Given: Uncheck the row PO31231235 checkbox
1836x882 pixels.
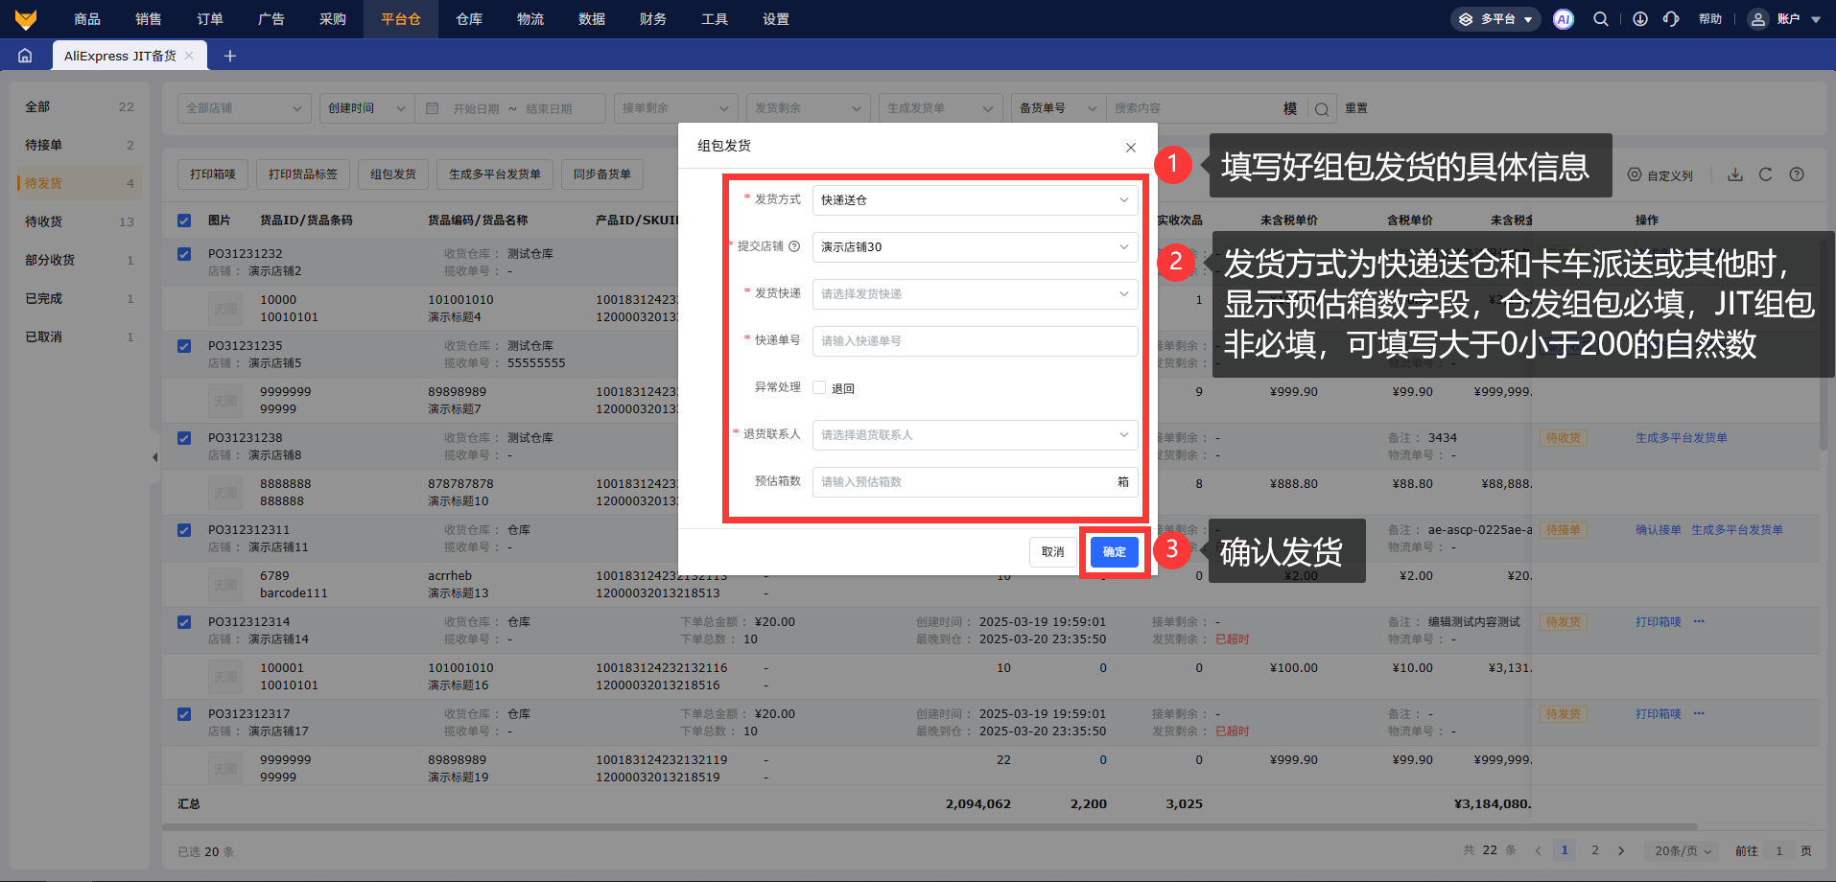Looking at the screenshot, I should point(184,346).
